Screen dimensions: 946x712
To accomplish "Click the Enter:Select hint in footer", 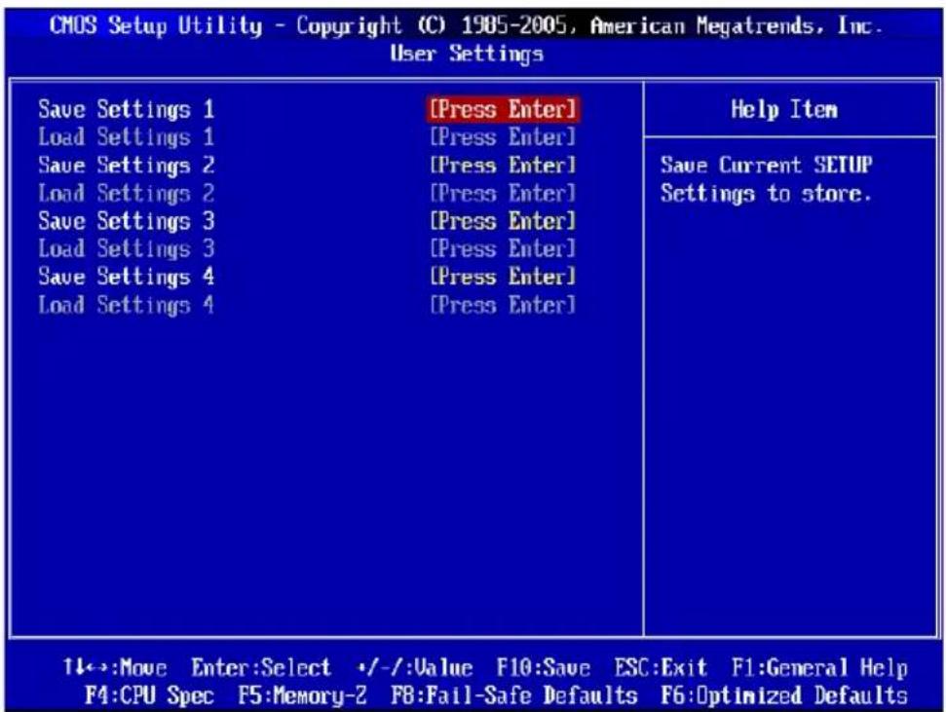I will pyautogui.click(x=261, y=668).
